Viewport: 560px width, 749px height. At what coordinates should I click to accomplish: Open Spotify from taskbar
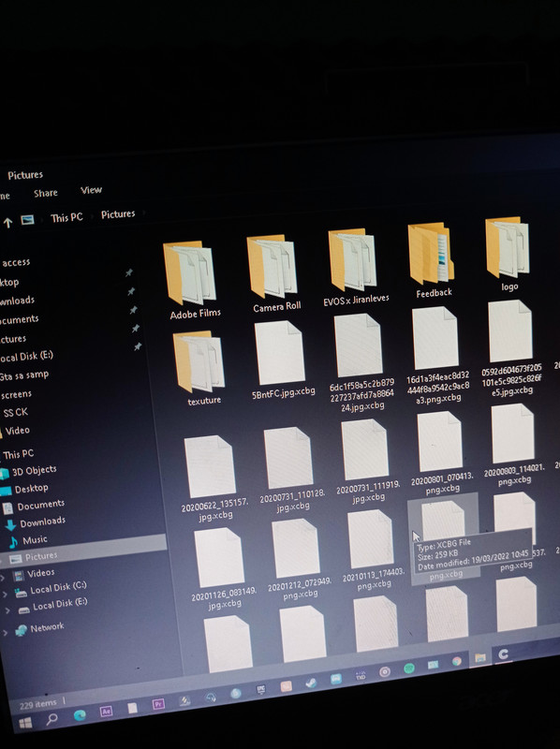[409, 668]
